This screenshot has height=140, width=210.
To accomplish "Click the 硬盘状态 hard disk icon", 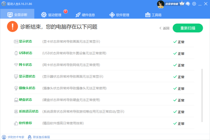I will coord(16,100).
